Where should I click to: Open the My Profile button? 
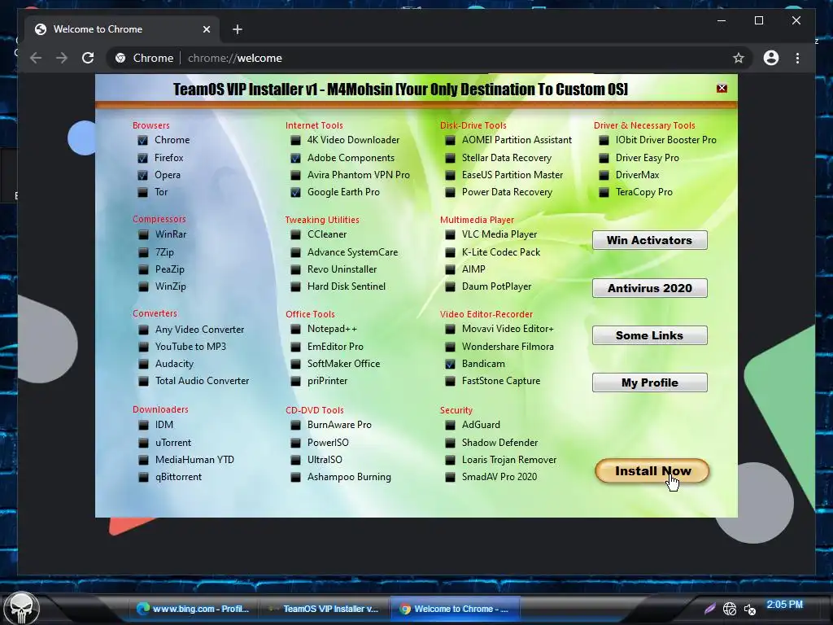(650, 382)
